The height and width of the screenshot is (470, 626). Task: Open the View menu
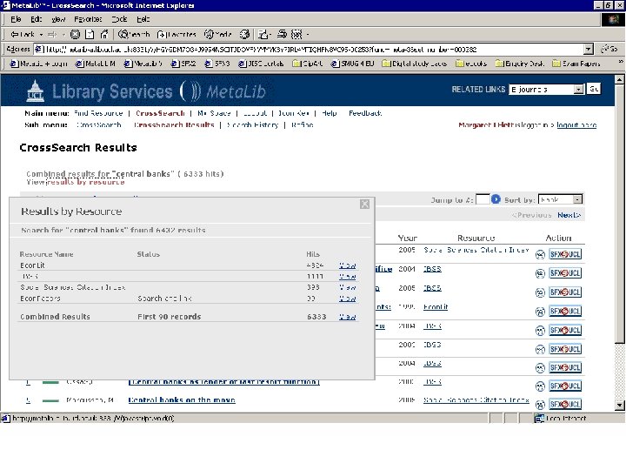[58, 19]
